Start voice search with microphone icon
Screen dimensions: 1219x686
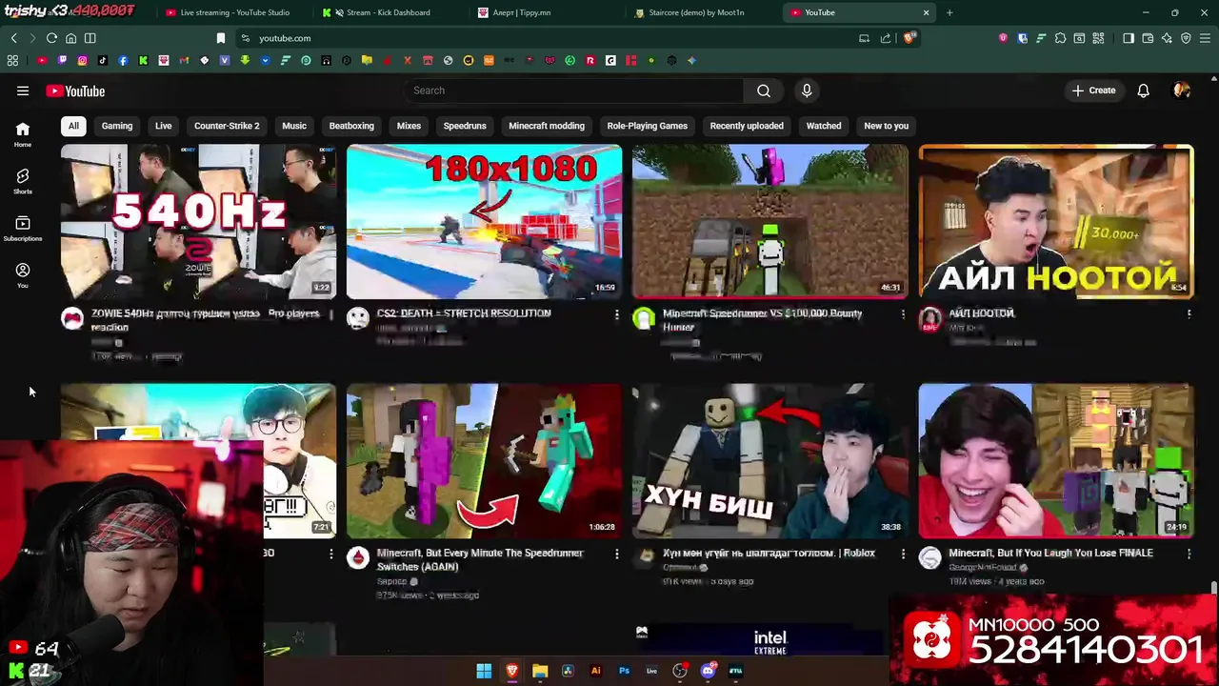point(807,91)
